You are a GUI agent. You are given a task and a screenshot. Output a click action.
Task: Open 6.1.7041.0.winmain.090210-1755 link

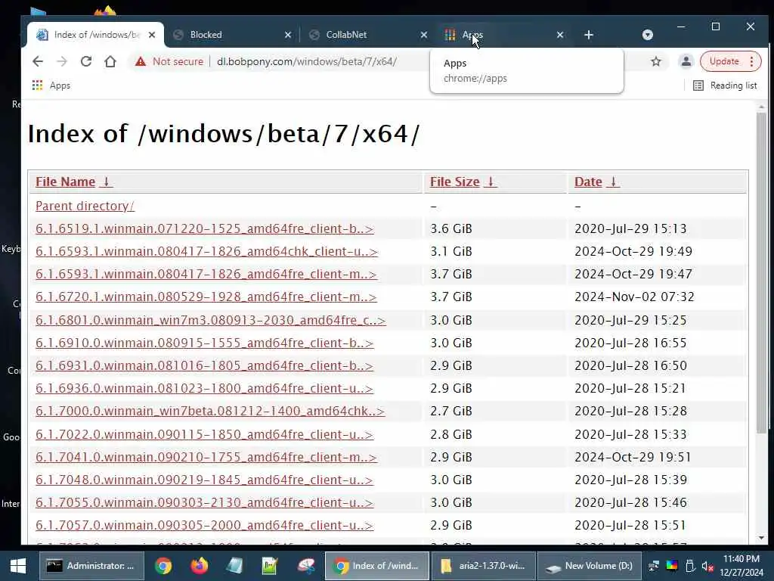coord(206,457)
